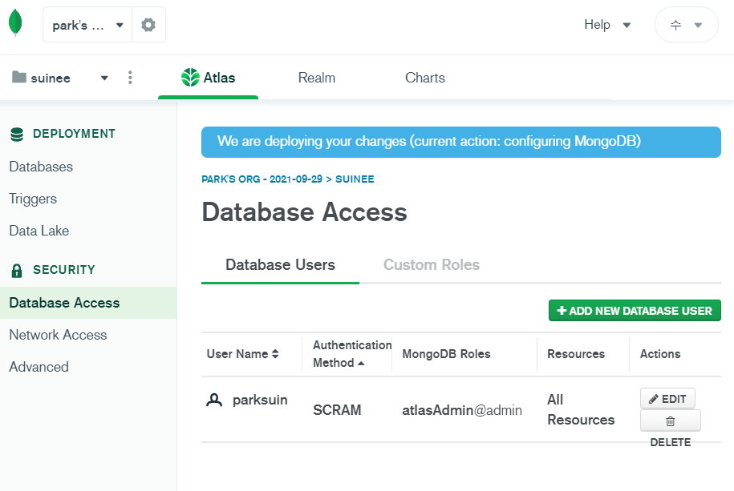Open project options three-dot menu
734x491 pixels.
click(x=130, y=78)
